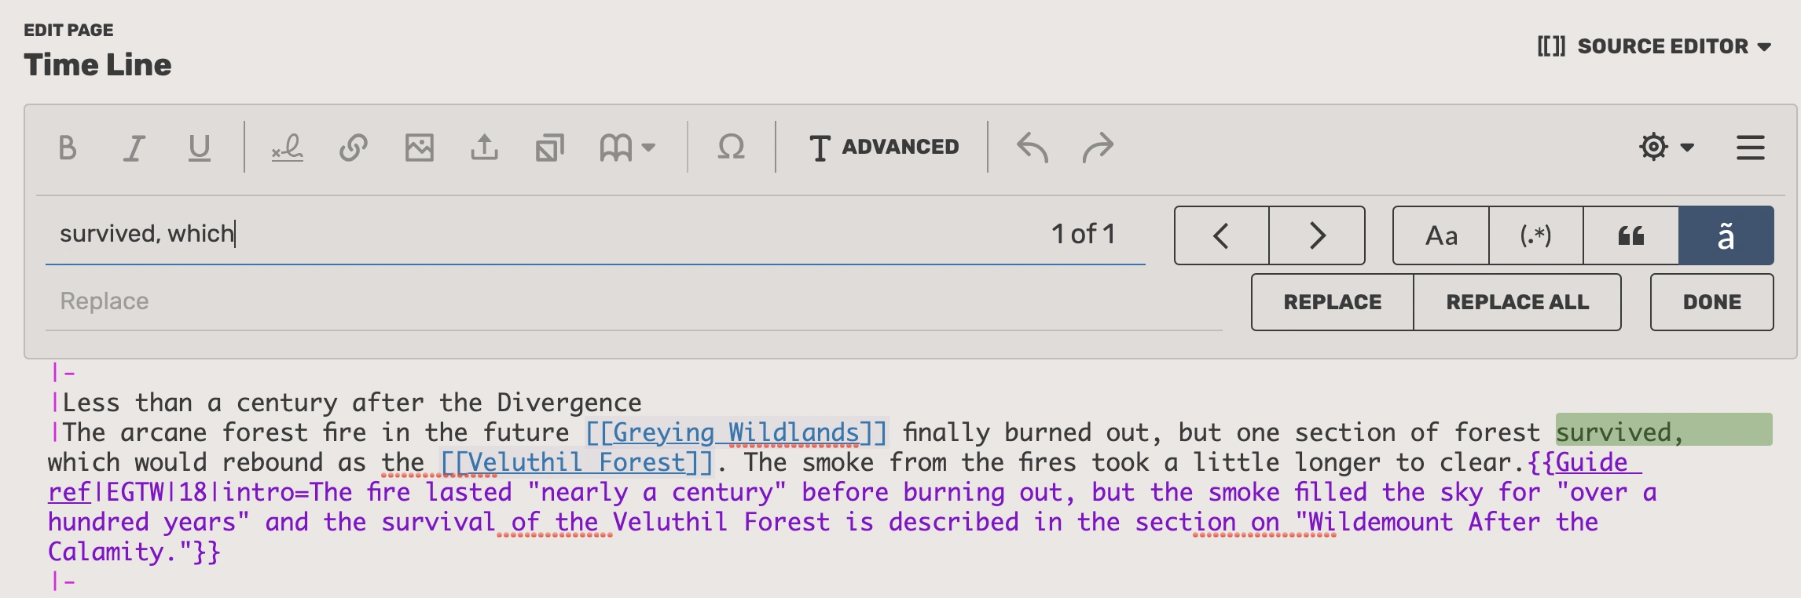Toggle bold formatting
Viewport: 1801px width, 598px height.
pyautogui.click(x=69, y=147)
